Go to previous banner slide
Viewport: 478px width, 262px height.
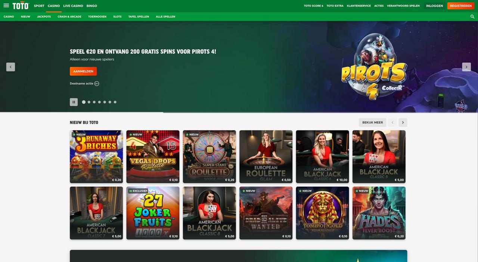tap(10, 67)
